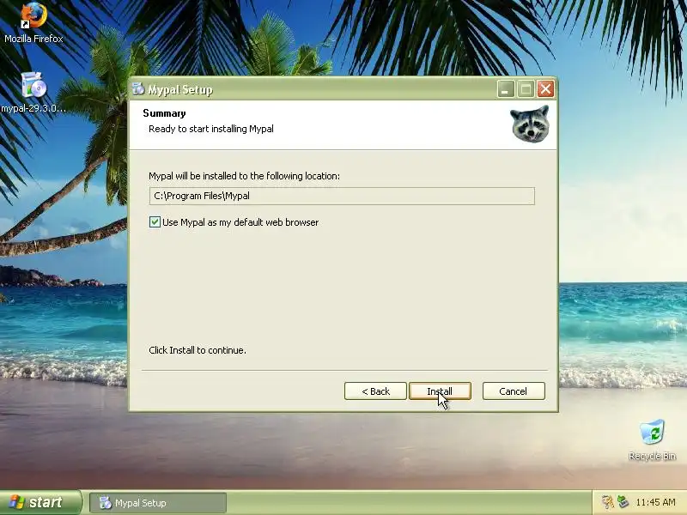Click the network computers tray icon
Viewport: 687px width, 515px height.
pos(623,502)
